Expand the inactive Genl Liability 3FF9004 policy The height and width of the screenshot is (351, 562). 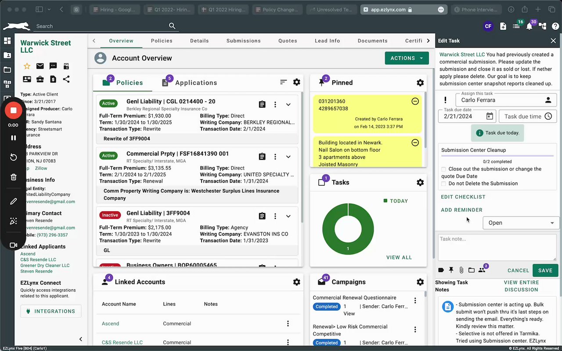288,216
